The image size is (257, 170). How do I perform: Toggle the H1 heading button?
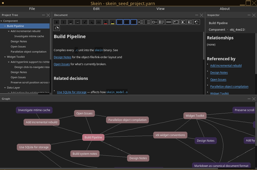pos(120,22)
